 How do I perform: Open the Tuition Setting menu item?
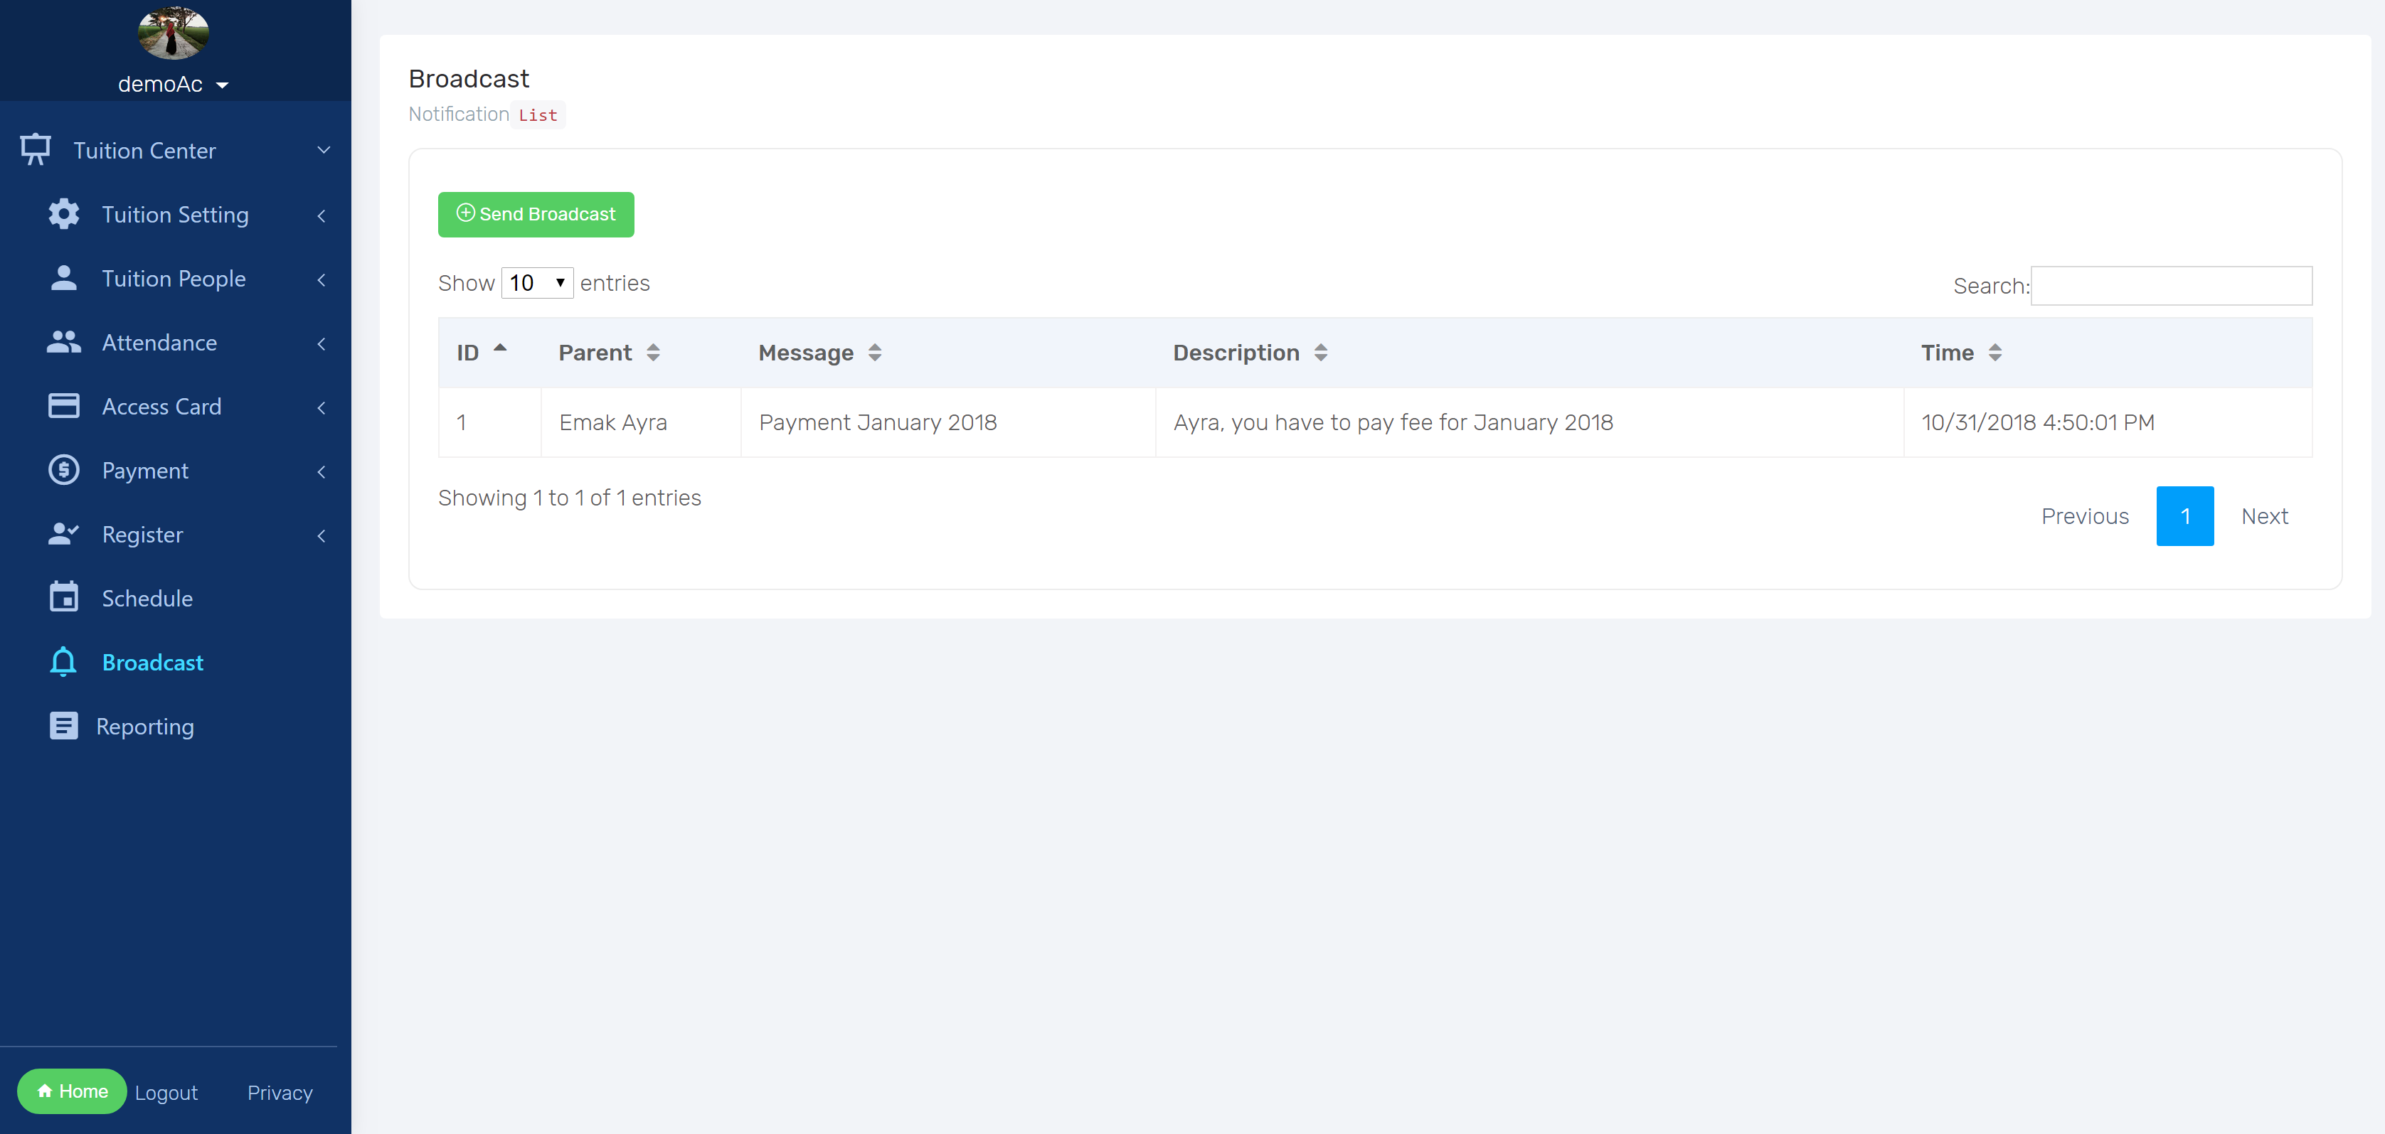tap(175, 214)
